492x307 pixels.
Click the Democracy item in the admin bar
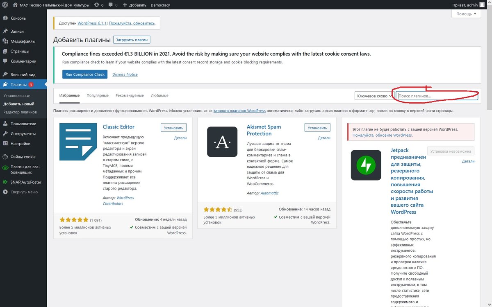[160, 5]
